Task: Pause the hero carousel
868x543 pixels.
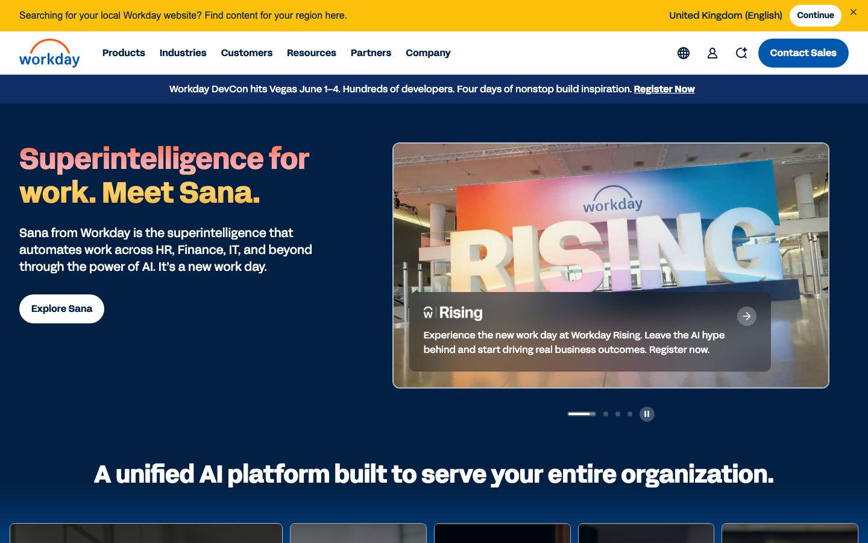Action: click(647, 414)
